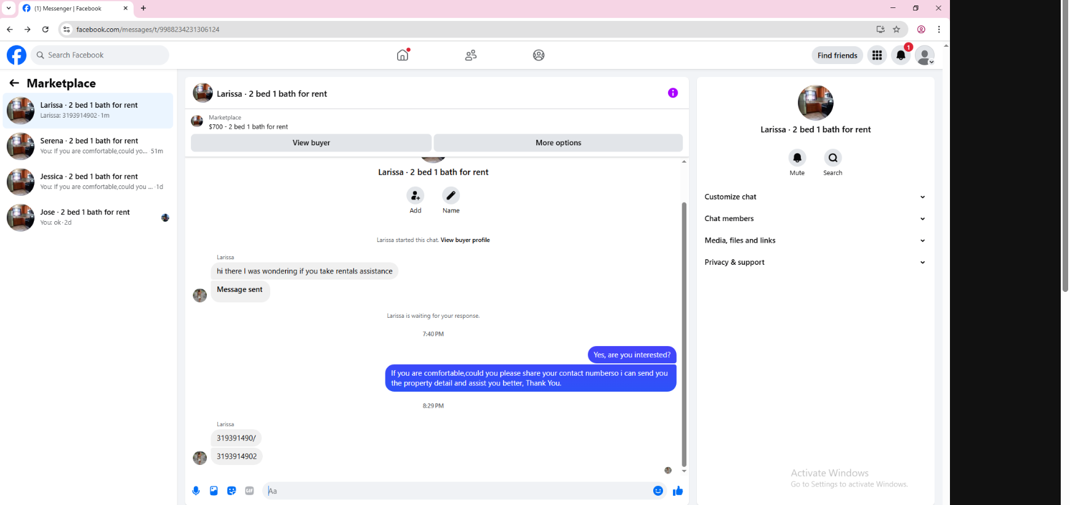Click the Larissa profile thumbnail in right panel
The image size is (1070, 505).
816,103
